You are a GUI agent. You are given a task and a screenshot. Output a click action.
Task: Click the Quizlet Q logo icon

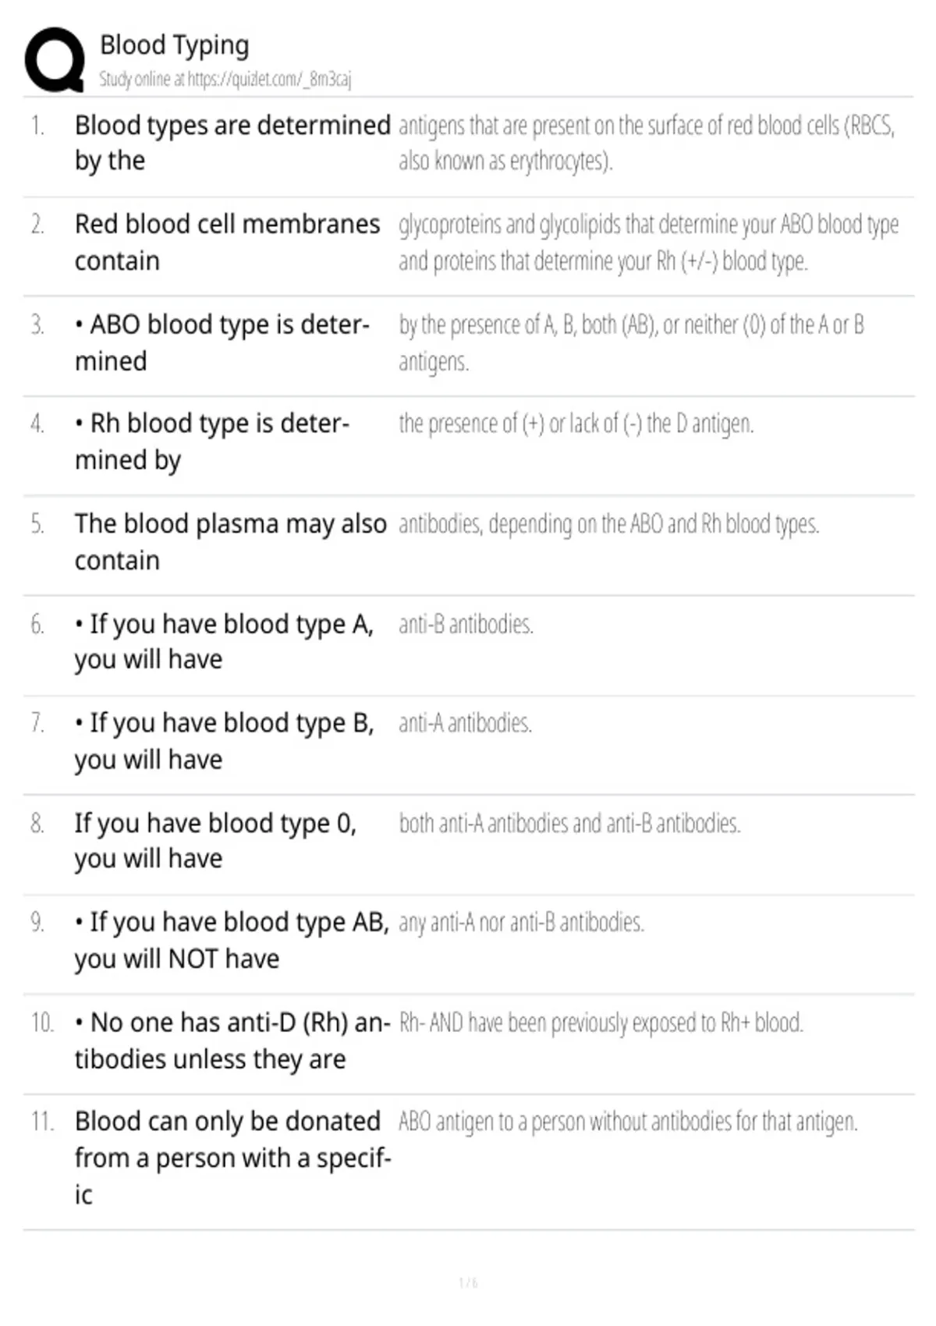(x=55, y=60)
